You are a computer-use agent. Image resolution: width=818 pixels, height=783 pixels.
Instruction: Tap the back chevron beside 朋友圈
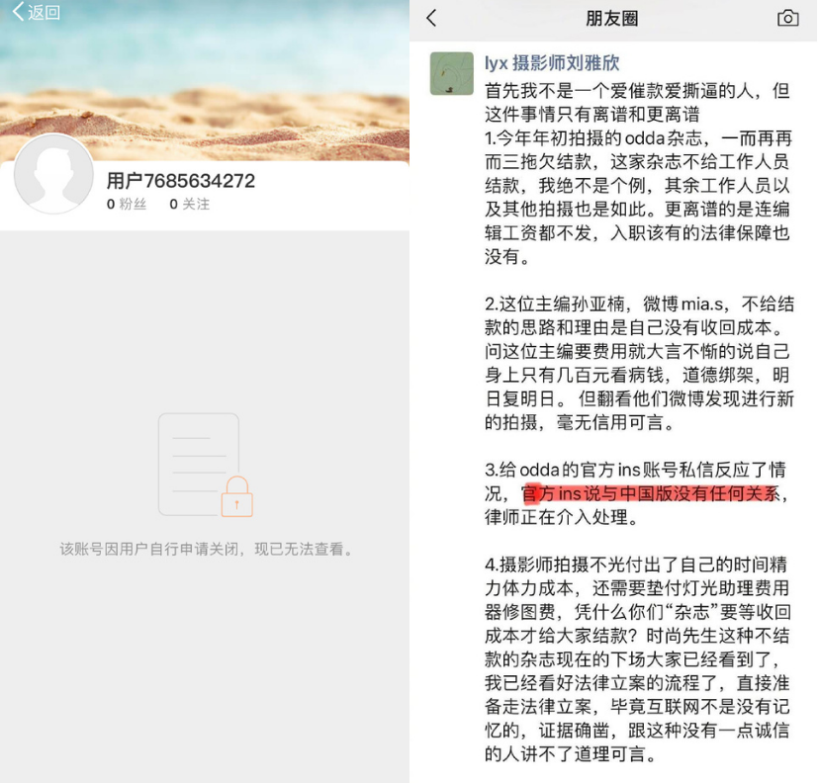click(431, 18)
